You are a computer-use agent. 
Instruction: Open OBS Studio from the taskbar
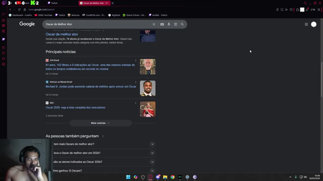point(143,177)
